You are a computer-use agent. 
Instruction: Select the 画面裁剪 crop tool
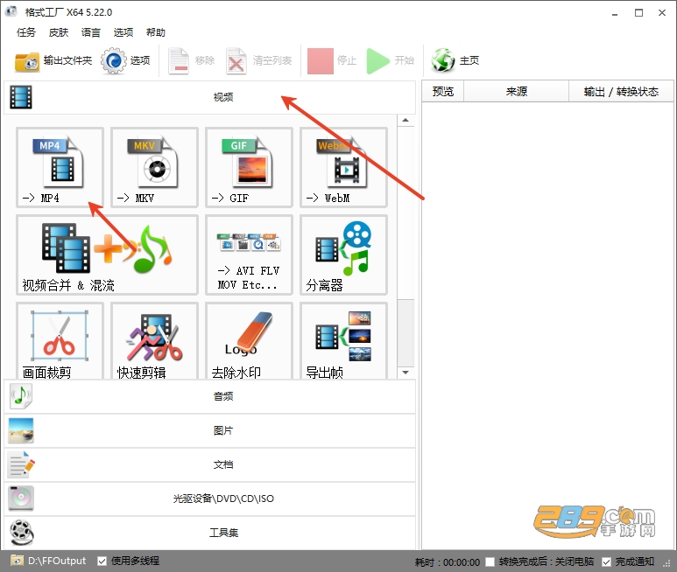tap(60, 340)
